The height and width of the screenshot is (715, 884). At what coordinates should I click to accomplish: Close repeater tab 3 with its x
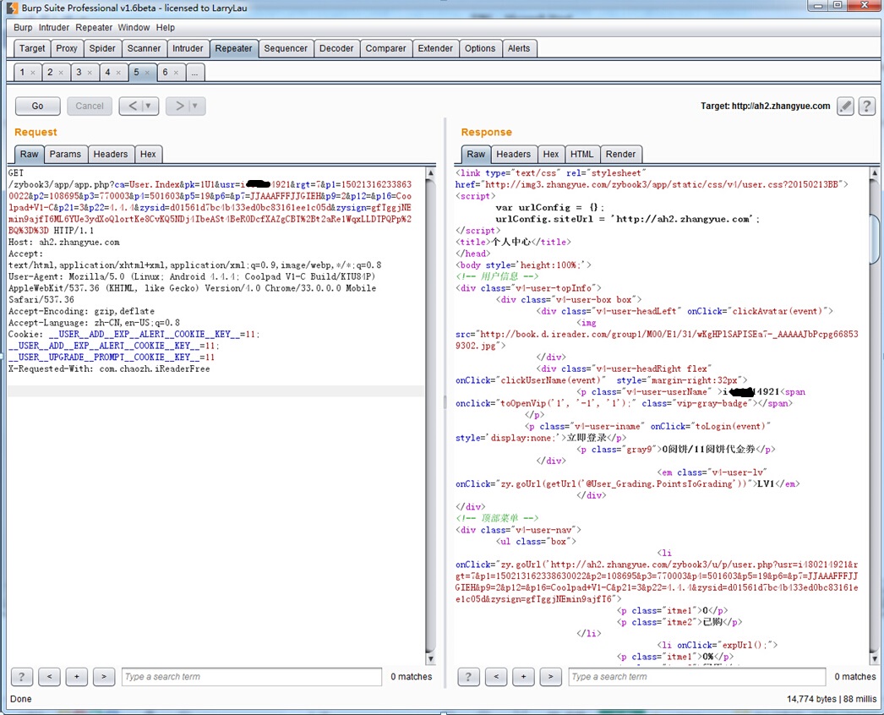90,73
